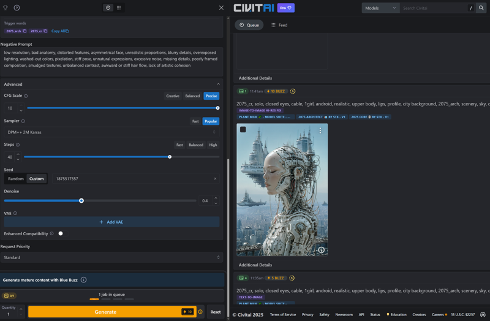Switch to the grid view icon
The image size is (490, 321).
(x=119, y=8)
